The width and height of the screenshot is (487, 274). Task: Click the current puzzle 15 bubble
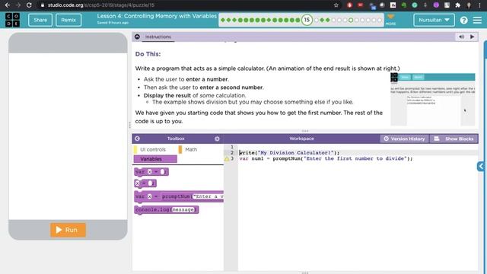click(307, 20)
